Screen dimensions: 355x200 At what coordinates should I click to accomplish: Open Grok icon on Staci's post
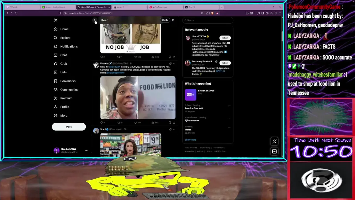[x=170, y=129]
